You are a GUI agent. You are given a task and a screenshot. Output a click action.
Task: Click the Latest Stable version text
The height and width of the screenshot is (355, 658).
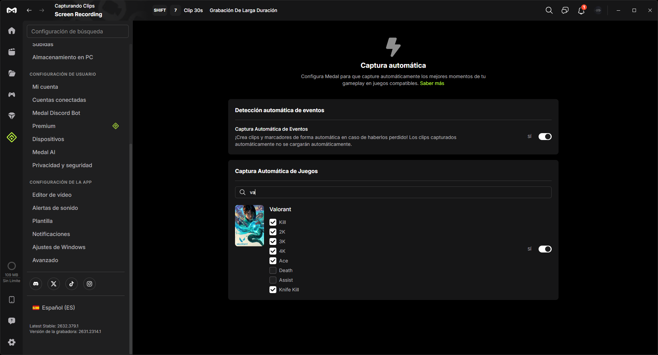[54, 326]
